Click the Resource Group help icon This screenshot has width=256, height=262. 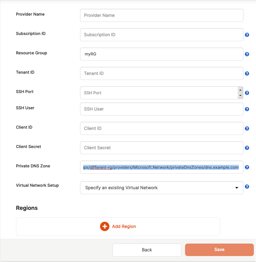tap(247, 54)
